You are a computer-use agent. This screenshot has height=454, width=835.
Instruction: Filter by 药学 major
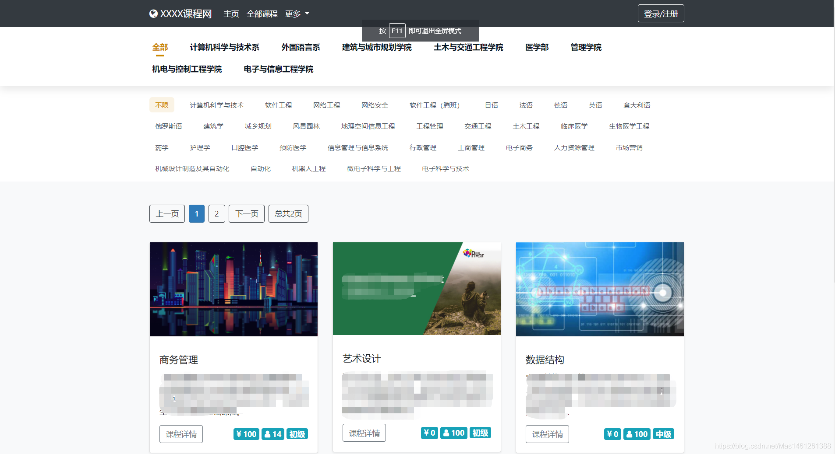tap(162, 147)
